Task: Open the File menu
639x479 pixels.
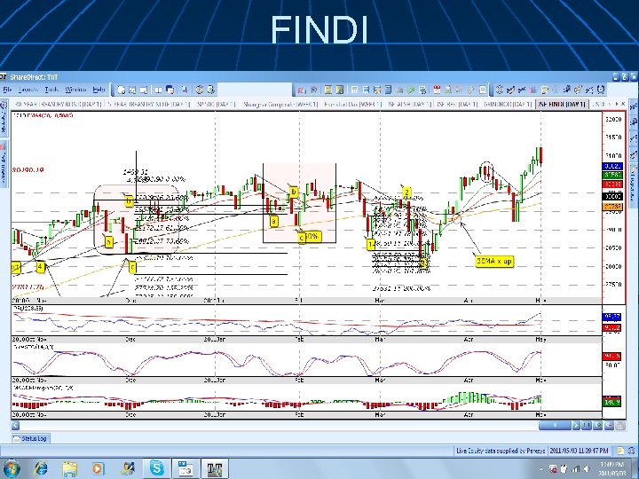Action: click(7, 90)
